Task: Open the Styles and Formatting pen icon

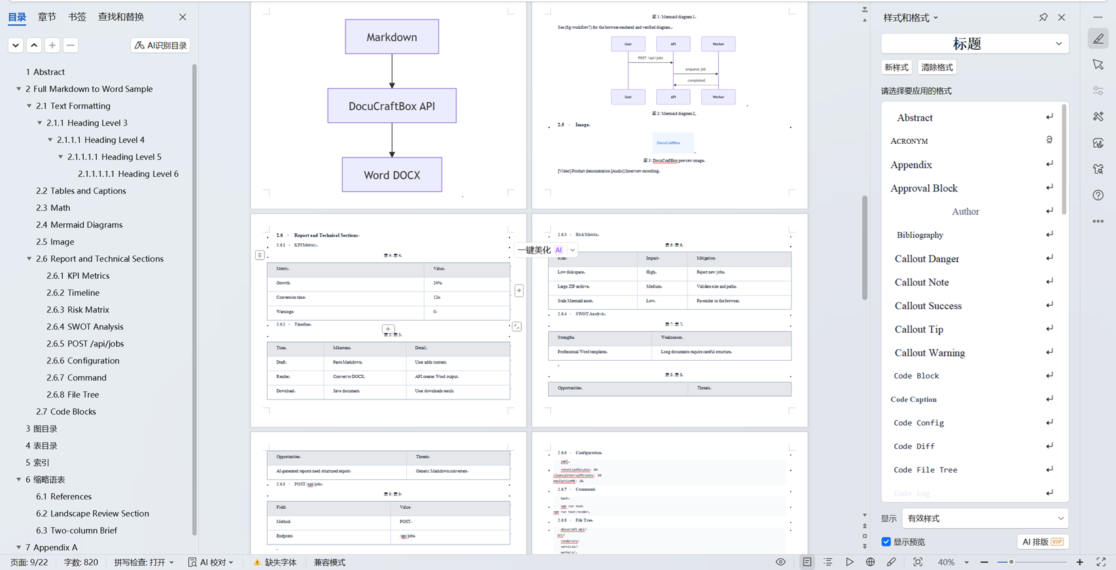Action: click(1098, 39)
